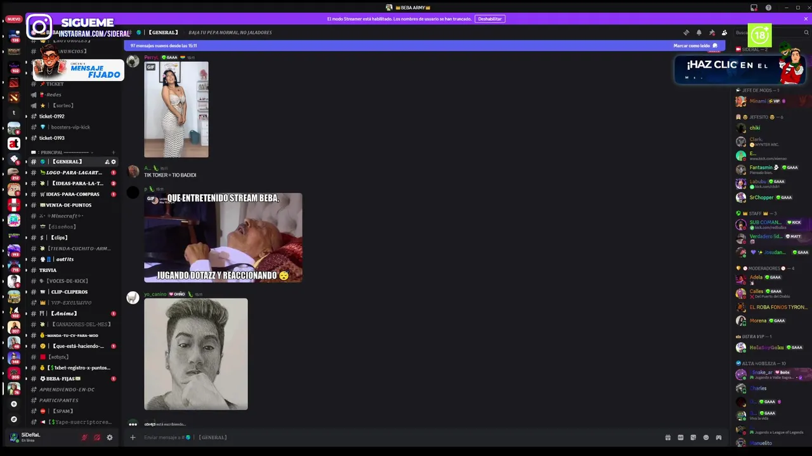Open VENTA-DE-PUNTOS channel
Screen dimensions: 812x456
pyautogui.click(x=73, y=205)
